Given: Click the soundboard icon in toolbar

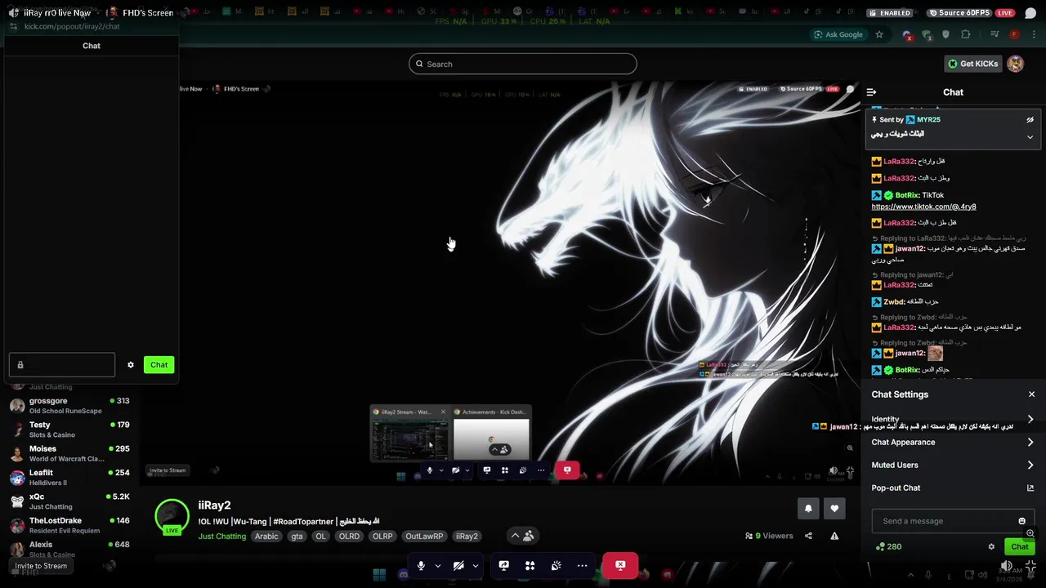Looking at the screenshot, I should 557,565.
